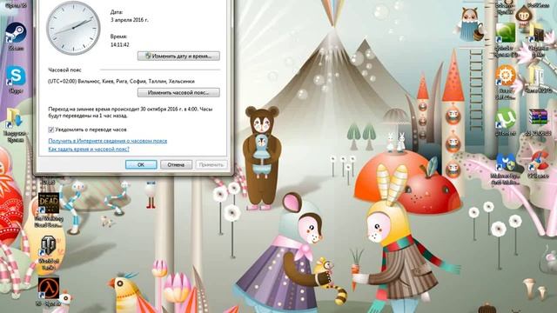Click the Применить button
The height and width of the screenshot is (313, 557).
click(211, 164)
